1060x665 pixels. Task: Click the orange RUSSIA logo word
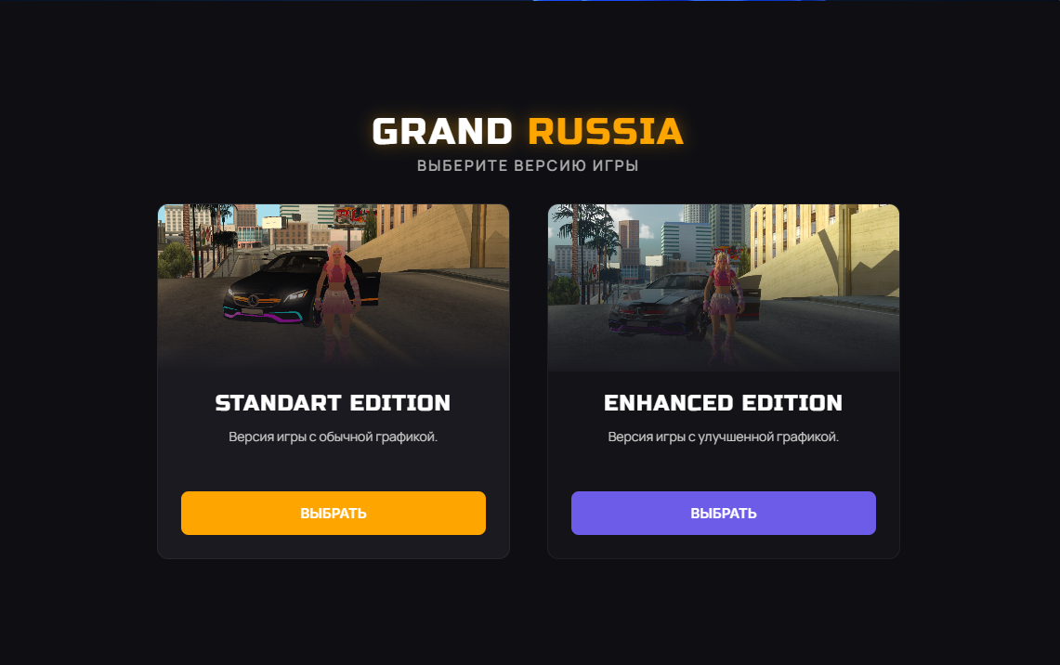[606, 131]
